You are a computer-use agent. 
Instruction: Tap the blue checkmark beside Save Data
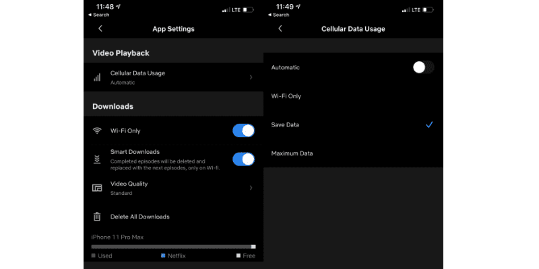tap(429, 125)
